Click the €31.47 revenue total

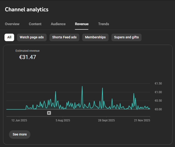[28, 57]
